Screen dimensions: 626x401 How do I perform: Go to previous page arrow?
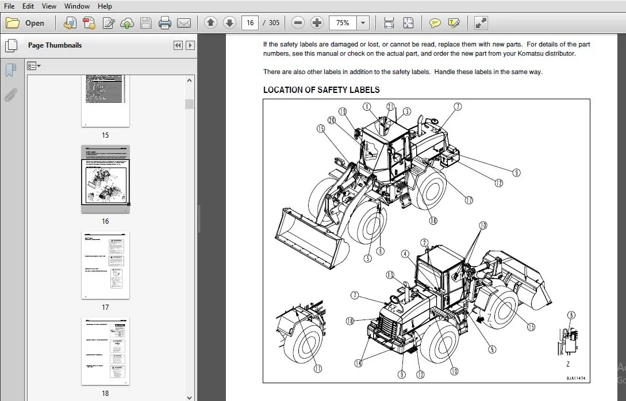point(210,23)
